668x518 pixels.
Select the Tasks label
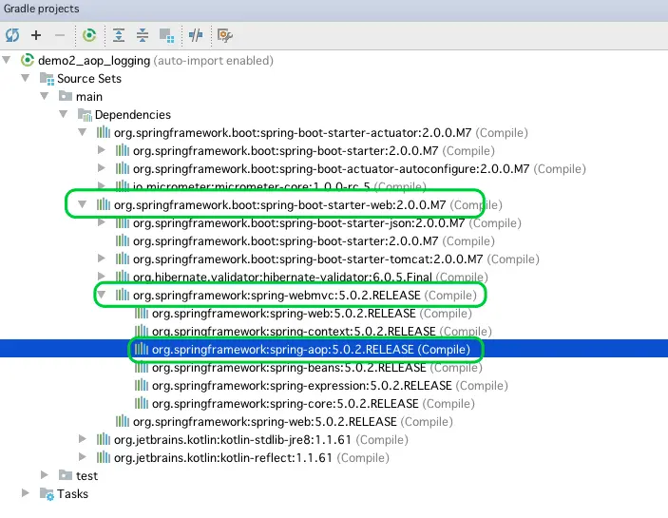72,493
